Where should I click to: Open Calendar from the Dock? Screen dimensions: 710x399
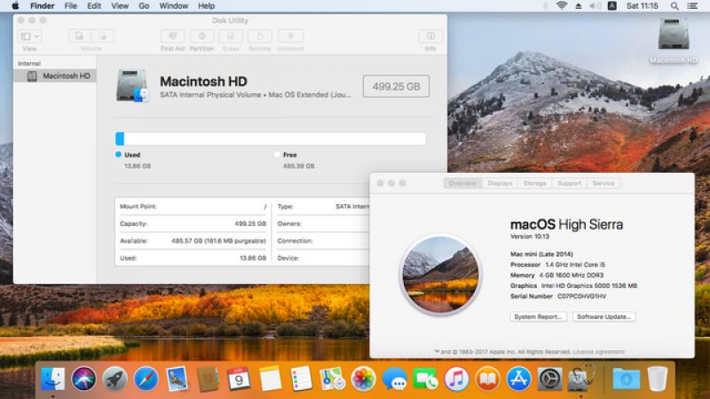pos(239,379)
